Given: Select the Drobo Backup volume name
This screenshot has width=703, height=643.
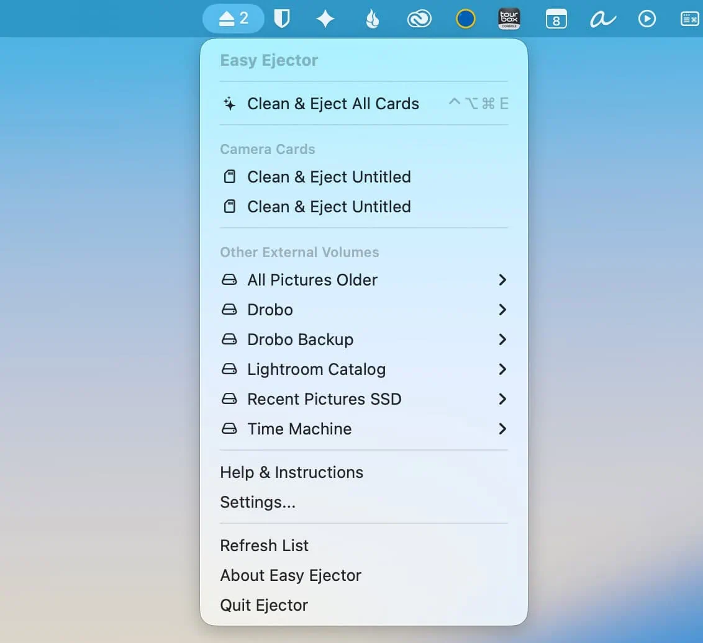Looking at the screenshot, I should click(x=301, y=339).
